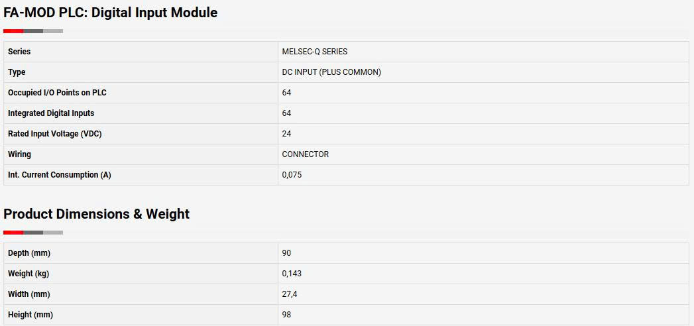
Task: Select the Type row label
Action: pos(17,72)
